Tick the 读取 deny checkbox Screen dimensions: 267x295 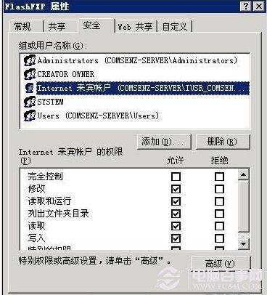point(219,226)
